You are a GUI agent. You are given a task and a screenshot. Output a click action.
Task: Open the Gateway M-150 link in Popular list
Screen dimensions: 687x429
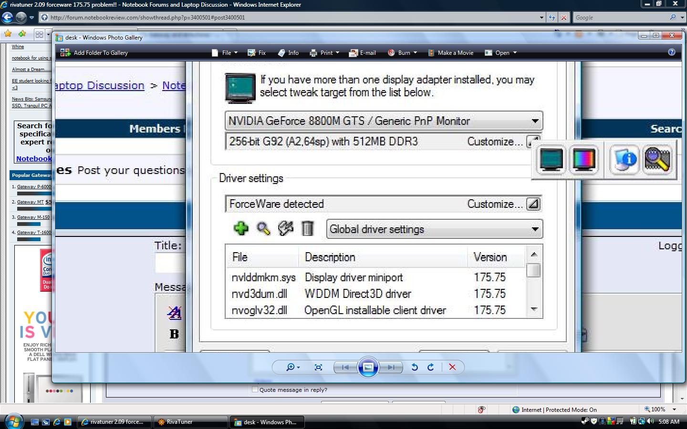pos(33,217)
